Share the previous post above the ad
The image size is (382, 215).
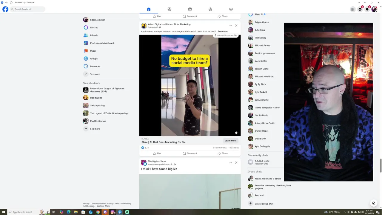click(223, 16)
